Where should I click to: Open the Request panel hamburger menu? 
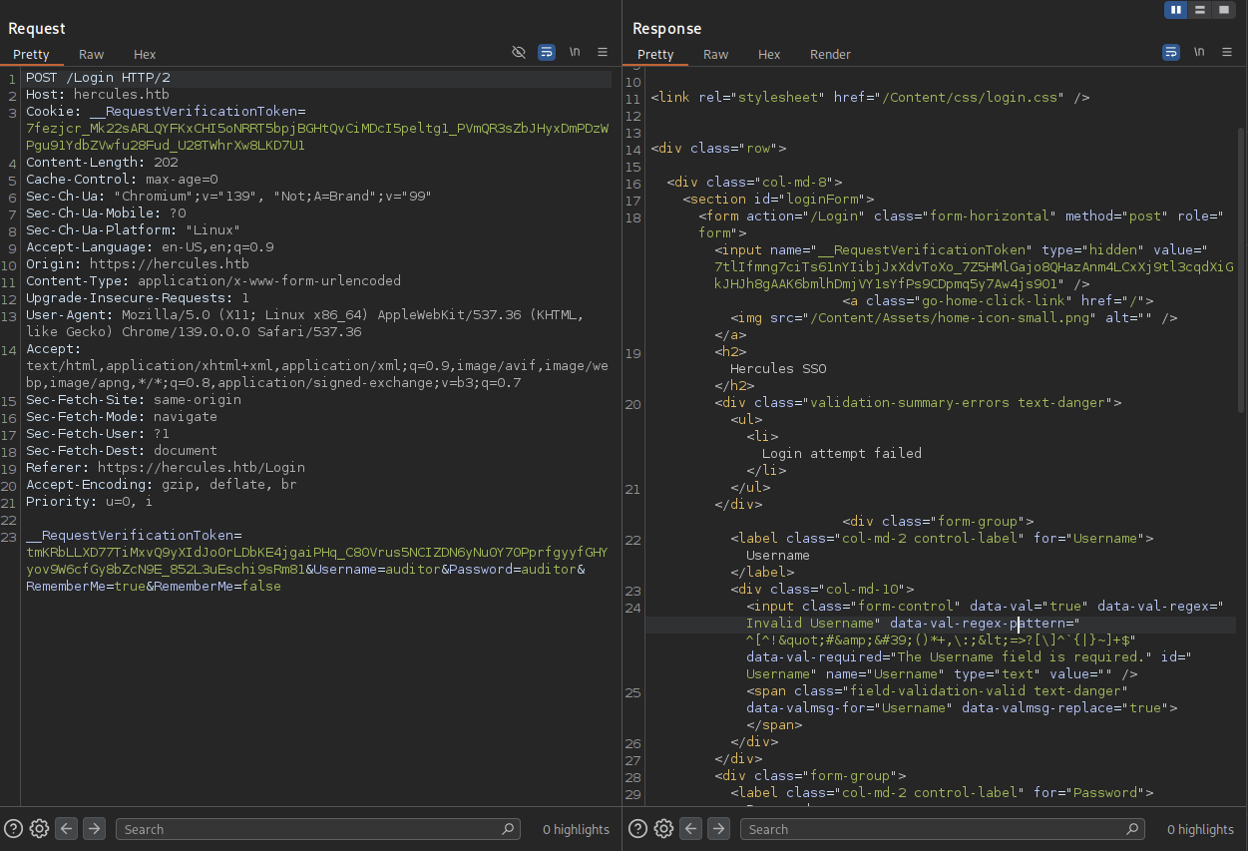point(603,52)
